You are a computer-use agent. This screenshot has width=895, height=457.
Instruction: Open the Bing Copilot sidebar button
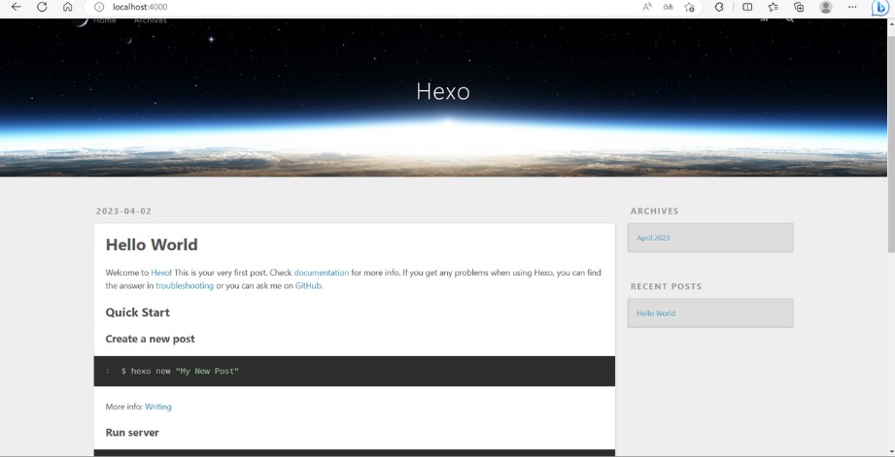coord(879,7)
